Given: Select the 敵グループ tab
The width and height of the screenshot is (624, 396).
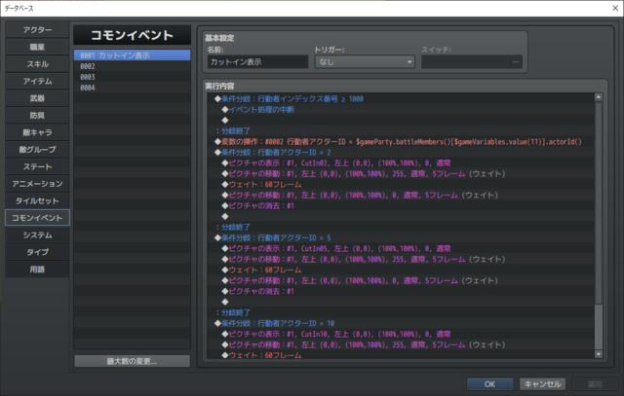Looking at the screenshot, I should click(x=37, y=149).
